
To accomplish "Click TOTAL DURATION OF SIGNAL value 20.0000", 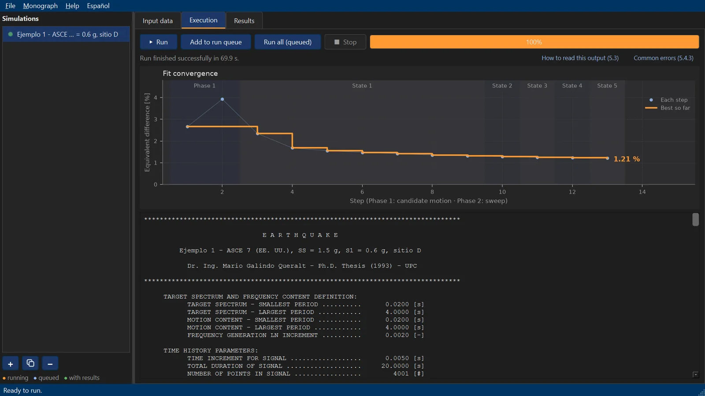I will click(x=395, y=366).
